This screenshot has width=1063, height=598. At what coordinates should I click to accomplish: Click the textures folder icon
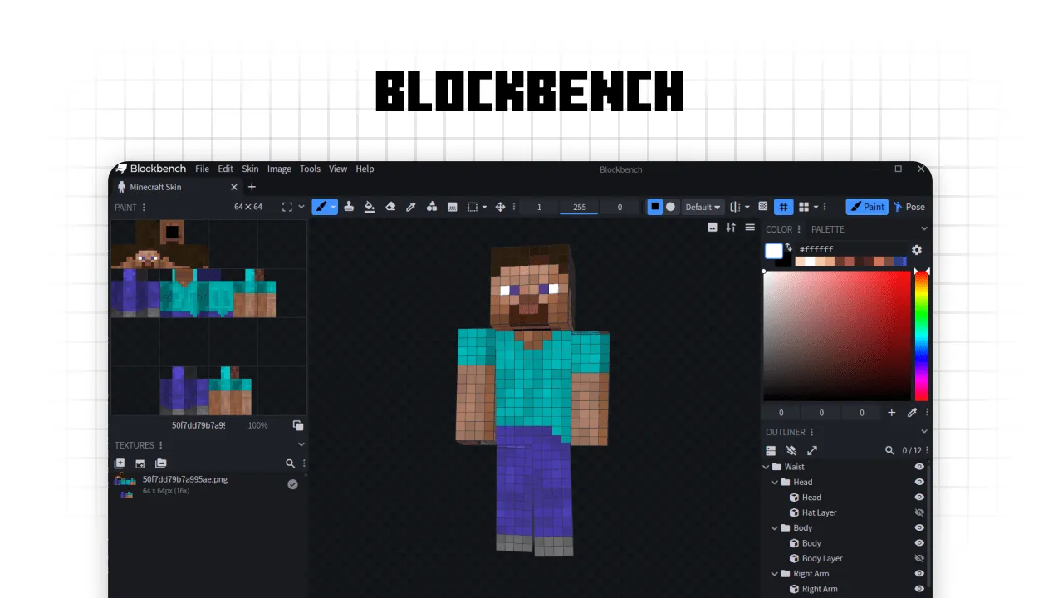(x=161, y=463)
